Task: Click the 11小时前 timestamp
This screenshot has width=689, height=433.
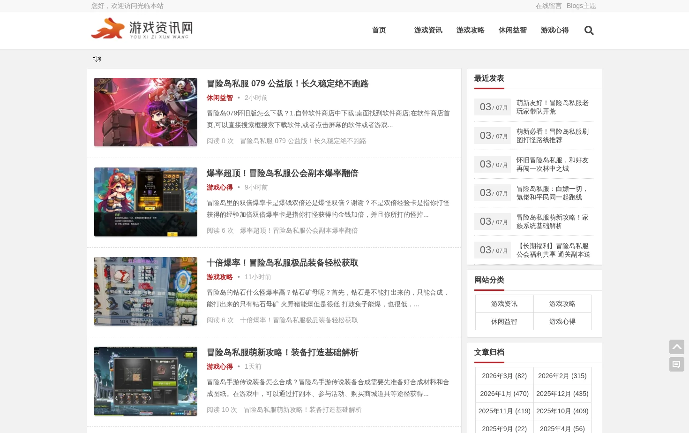Action: (x=258, y=277)
